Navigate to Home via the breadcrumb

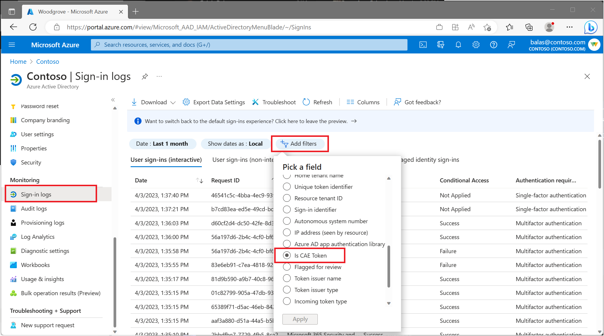18,61
